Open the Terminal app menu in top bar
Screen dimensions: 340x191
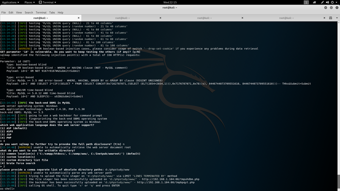pyautogui.click(x=47, y=2)
